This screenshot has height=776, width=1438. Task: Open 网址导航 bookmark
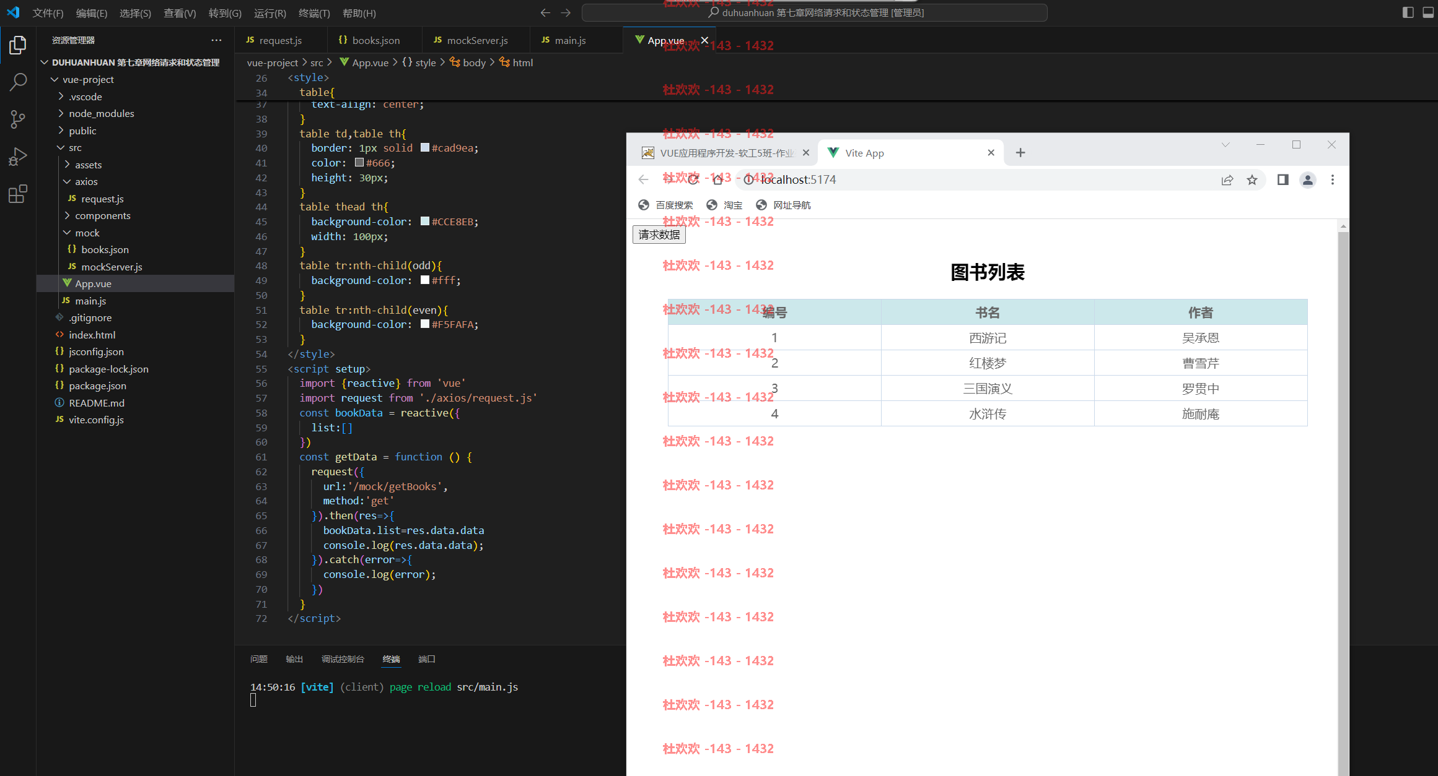(x=784, y=205)
